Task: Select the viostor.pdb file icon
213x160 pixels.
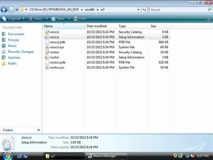Action: [47, 62]
